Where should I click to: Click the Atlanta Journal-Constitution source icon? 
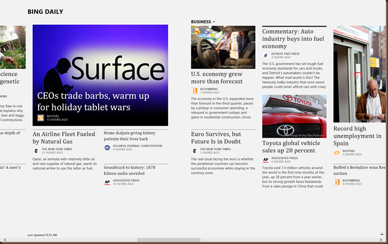point(107,147)
